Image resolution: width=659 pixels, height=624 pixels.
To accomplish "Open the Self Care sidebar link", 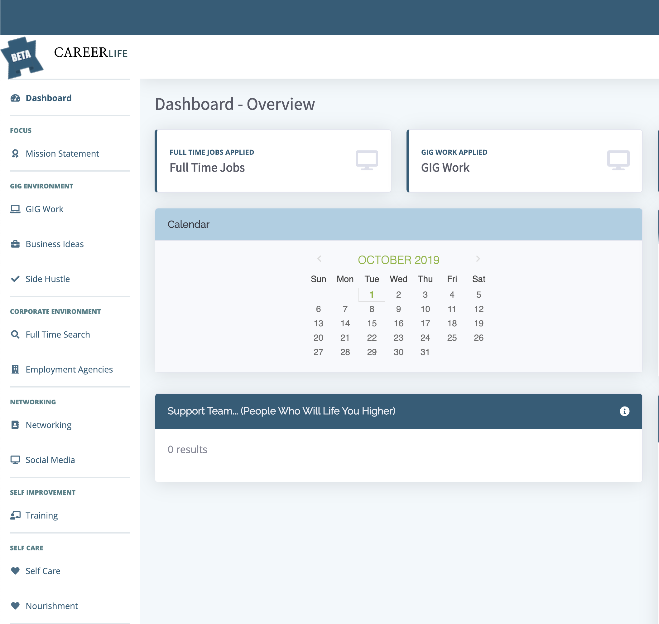I will (x=43, y=571).
